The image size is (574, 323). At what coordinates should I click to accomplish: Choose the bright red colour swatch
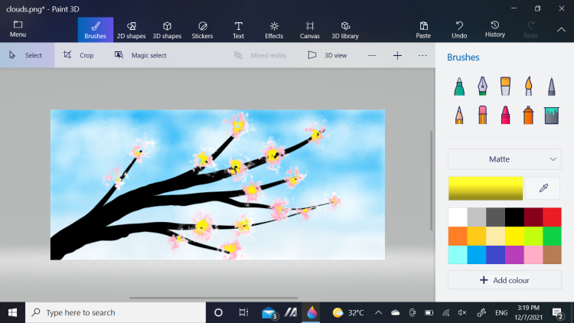(552, 217)
